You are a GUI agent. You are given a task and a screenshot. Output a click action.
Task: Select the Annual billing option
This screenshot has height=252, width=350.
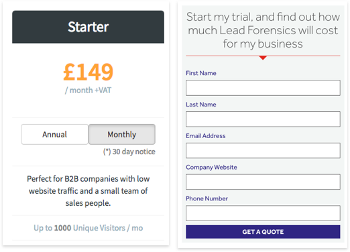[x=55, y=134]
